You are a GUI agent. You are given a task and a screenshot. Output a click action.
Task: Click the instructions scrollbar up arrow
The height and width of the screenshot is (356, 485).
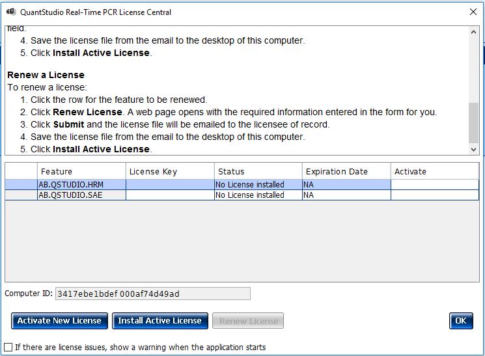(473, 32)
